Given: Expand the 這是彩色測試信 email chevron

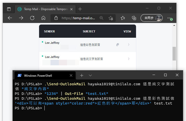Looking at the screenshot, I should click(x=129, y=45).
